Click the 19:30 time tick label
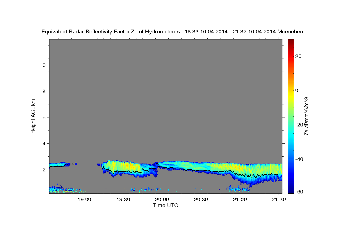The image size is (349, 232). click(x=123, y=200)
